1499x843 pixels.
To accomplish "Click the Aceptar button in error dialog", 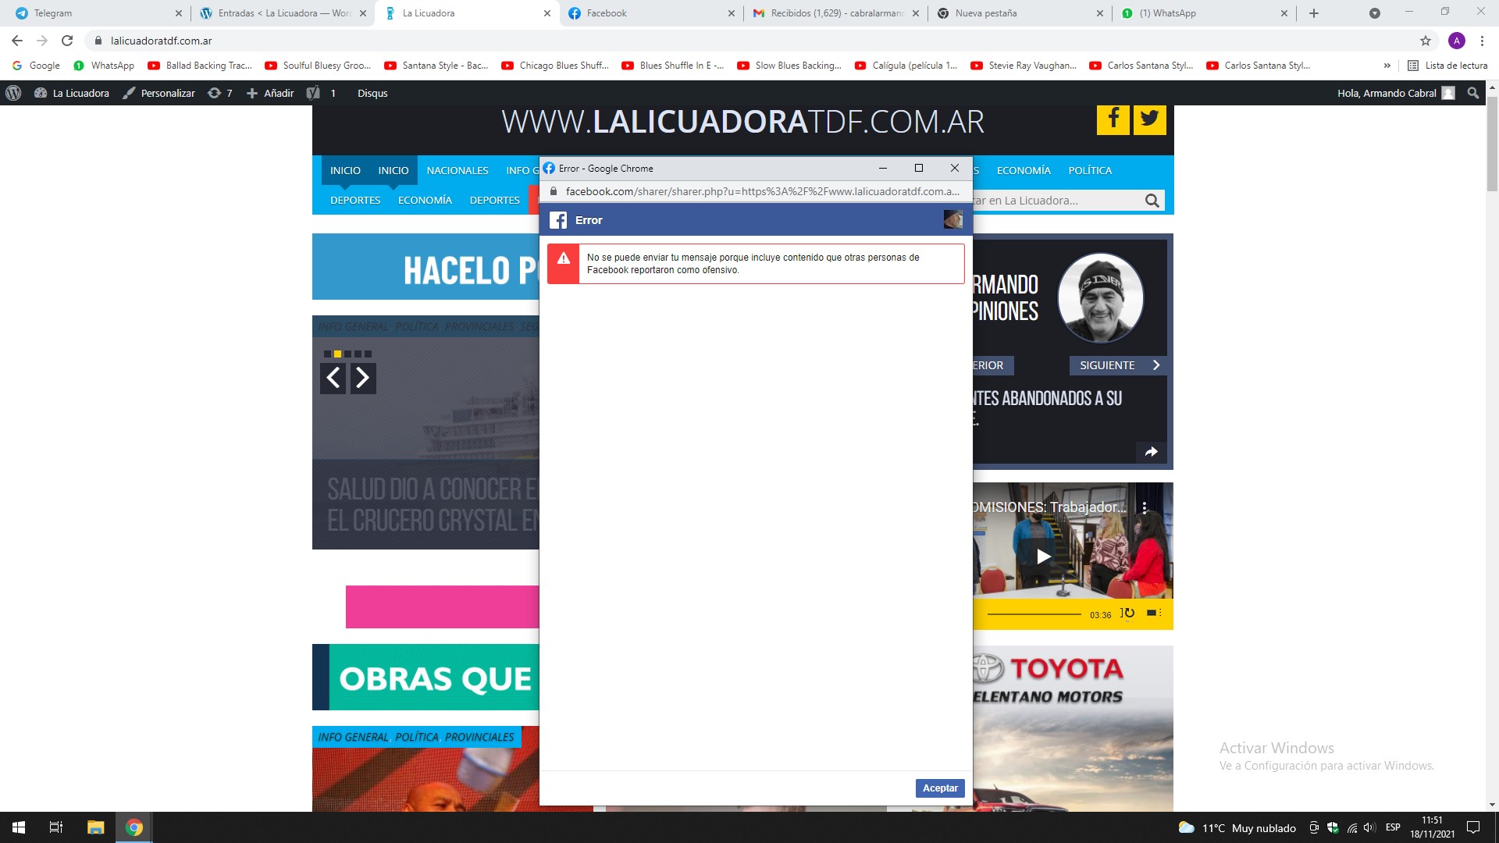I will [x=940, y=788].
